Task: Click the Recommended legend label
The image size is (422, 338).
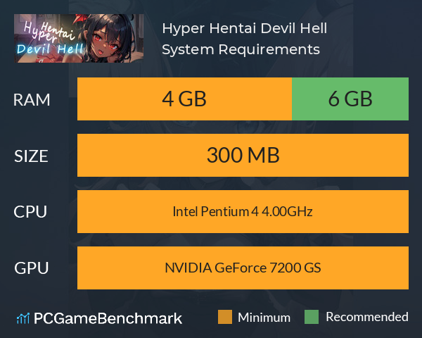Action: click(x=367, y=317)
